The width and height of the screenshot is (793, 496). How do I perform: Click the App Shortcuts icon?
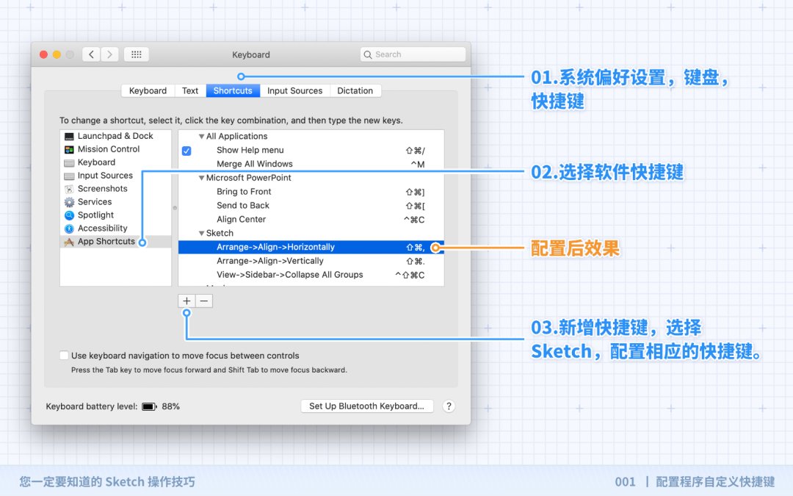(x=69, y=242)
